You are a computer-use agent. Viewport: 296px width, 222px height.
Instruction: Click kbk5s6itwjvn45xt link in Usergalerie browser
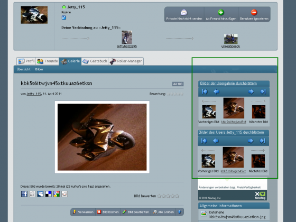click(234, 122)
